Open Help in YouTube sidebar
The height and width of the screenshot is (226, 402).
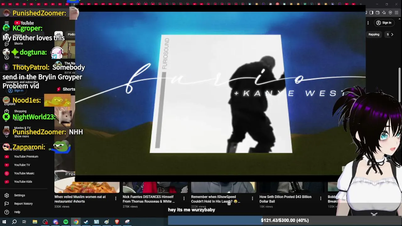17,212
